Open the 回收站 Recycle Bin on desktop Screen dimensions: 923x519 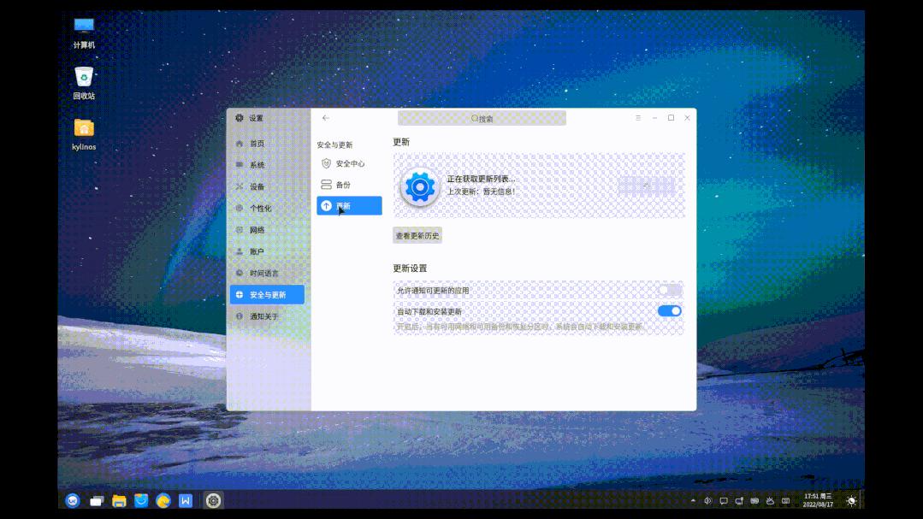coord(83,77)
